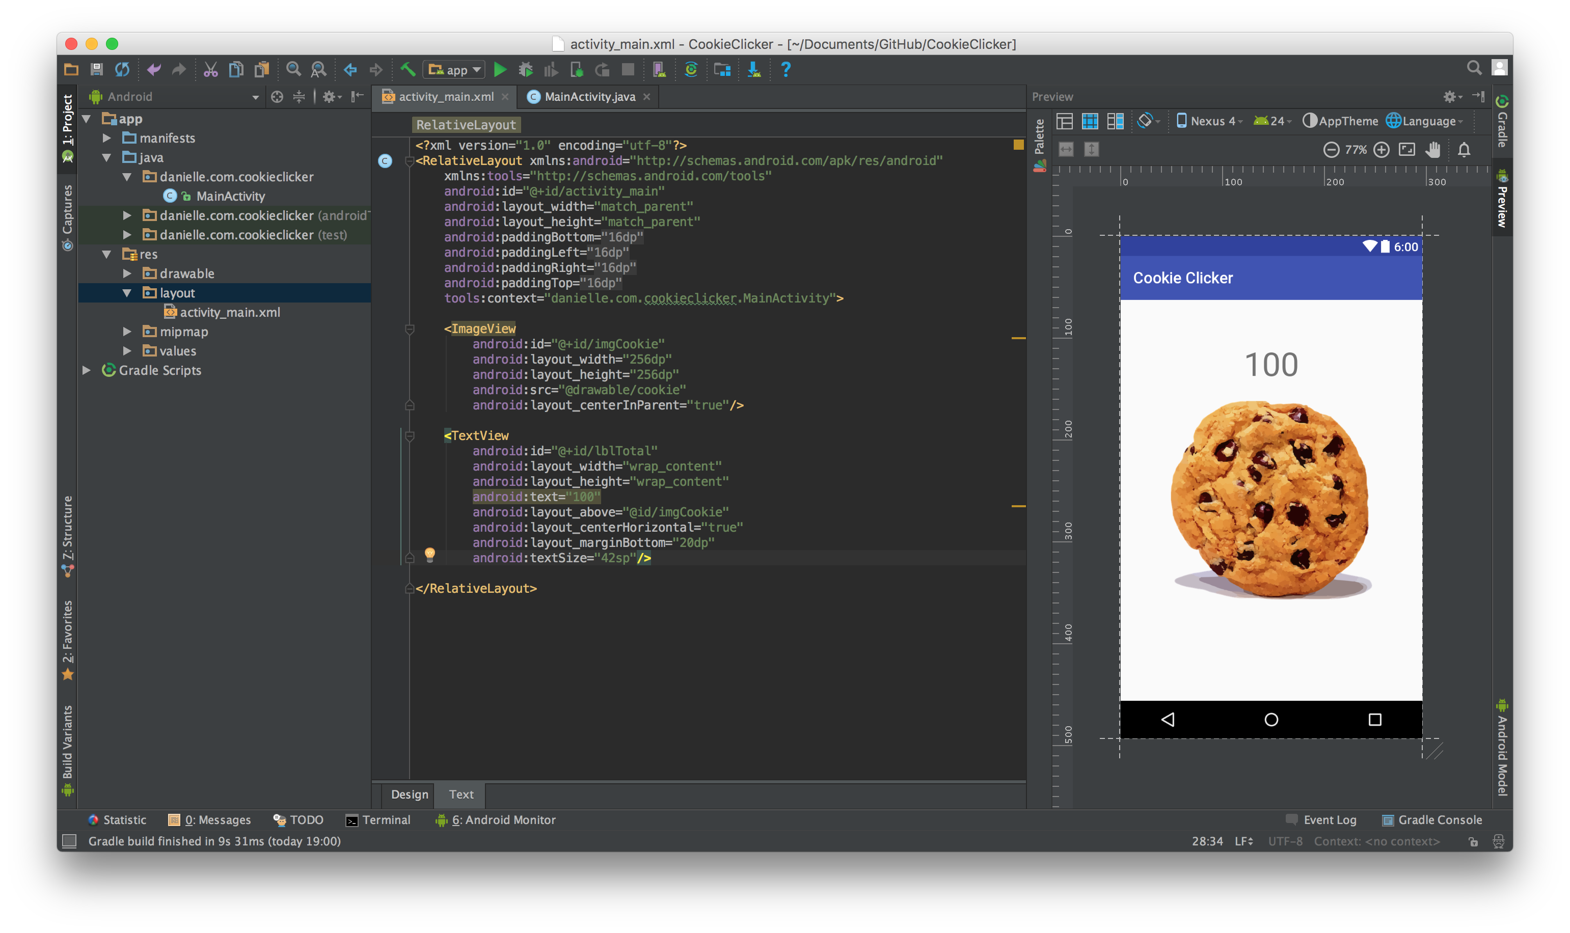This screenshot has width=1570, height=933.
Task: Switch to the Text tab in editor
Action: click(x=461, y=793)
